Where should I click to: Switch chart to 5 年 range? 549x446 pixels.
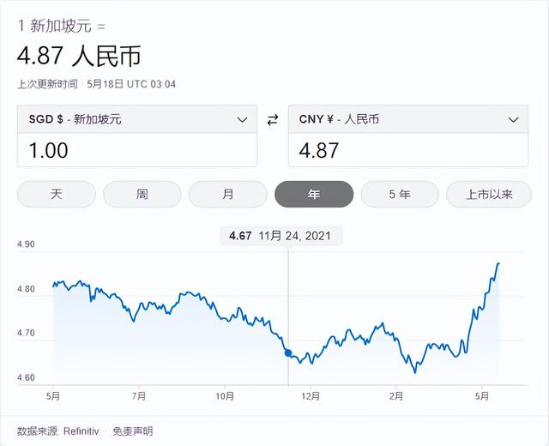(400, 194)
